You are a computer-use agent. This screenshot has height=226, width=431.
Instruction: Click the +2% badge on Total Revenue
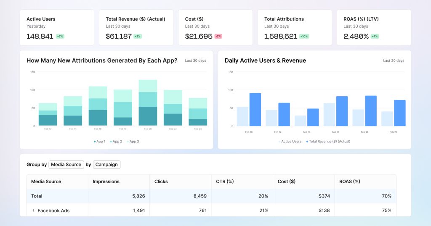(x=138, y=37)
